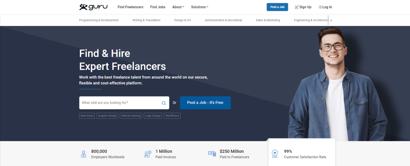This screenshot has height=166, width=410.
Task: Click the Employers Worldwide label
Action: click(108, 157)
